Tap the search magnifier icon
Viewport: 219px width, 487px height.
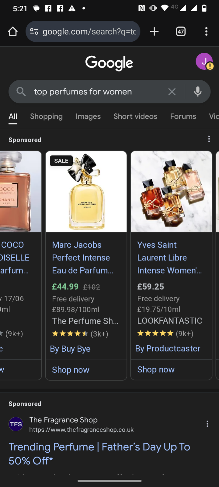coord(21,92)
